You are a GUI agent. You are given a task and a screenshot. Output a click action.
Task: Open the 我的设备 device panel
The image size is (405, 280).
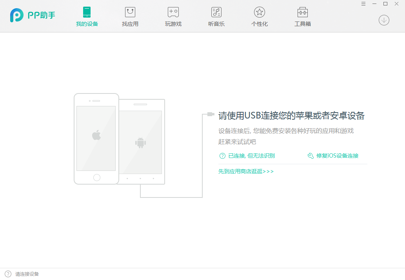(87, 16)
